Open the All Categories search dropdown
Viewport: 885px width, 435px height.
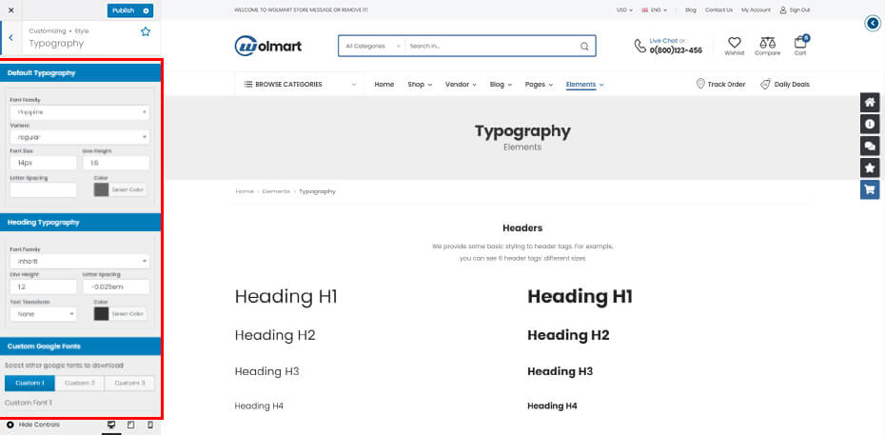pos(370,46)
